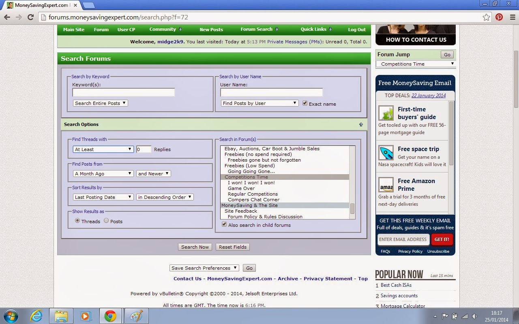Click the Free Amazon Prime logo image
The height and width of the screenshot is (324, 519).
[x=386, y=185]
